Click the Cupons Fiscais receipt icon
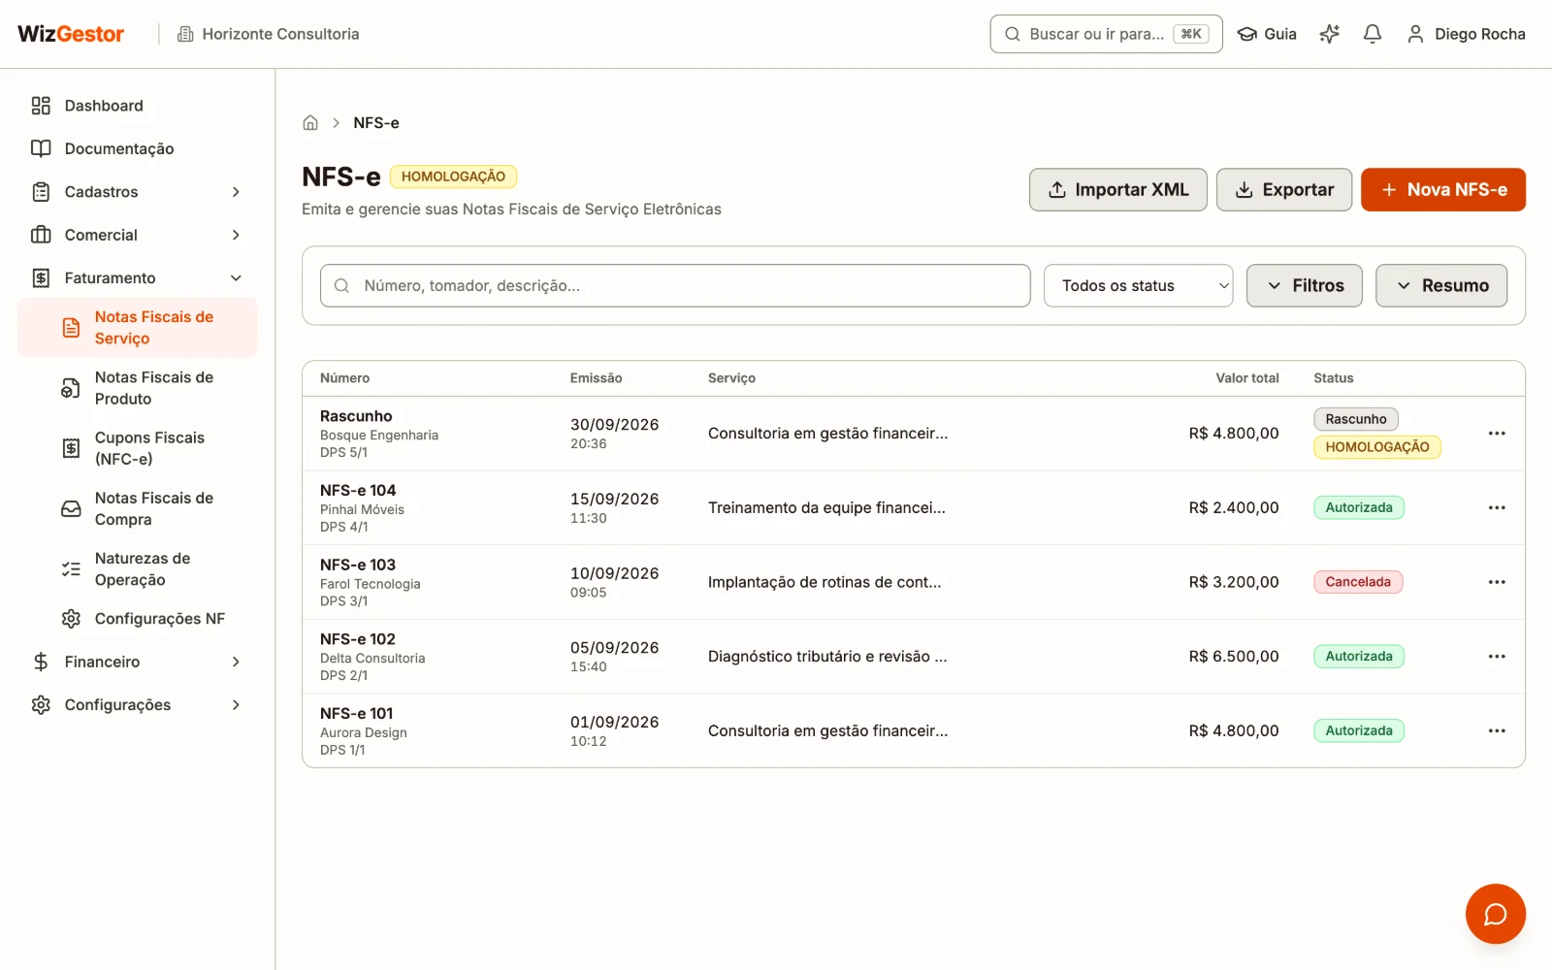 [71, 448]
